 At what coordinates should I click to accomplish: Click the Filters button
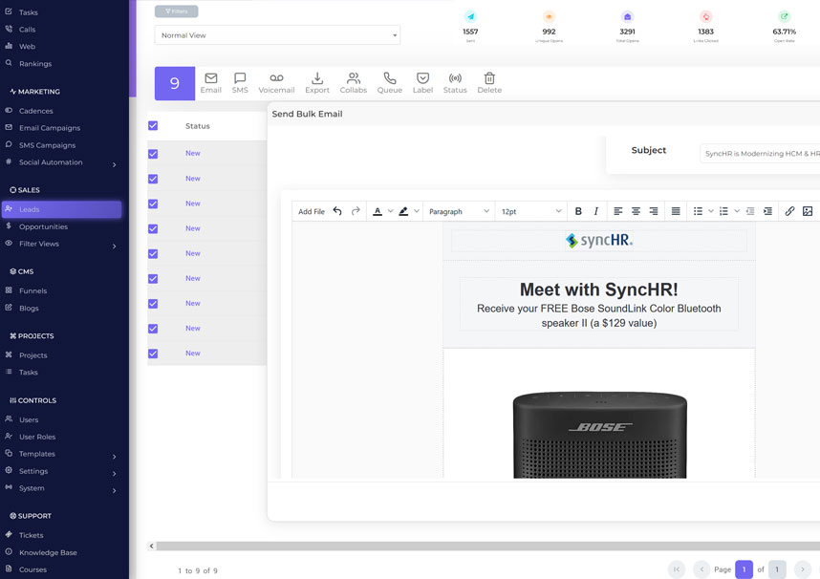pyautogui.click(x=177, y=11)
